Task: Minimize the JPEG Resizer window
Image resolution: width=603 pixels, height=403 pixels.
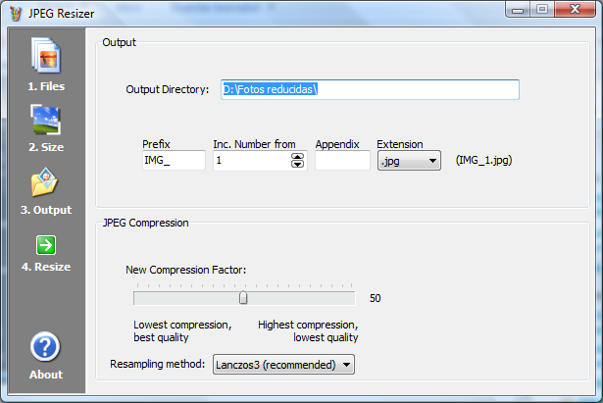Action: (x=518, y=9)
